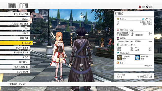Click the red circle button prompt
162x91 pixels.
point(140,7)
